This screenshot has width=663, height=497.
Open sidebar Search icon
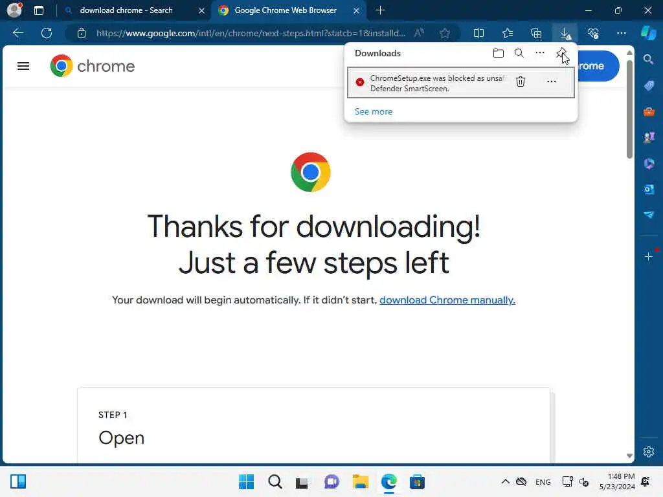(x=648, y=60)
